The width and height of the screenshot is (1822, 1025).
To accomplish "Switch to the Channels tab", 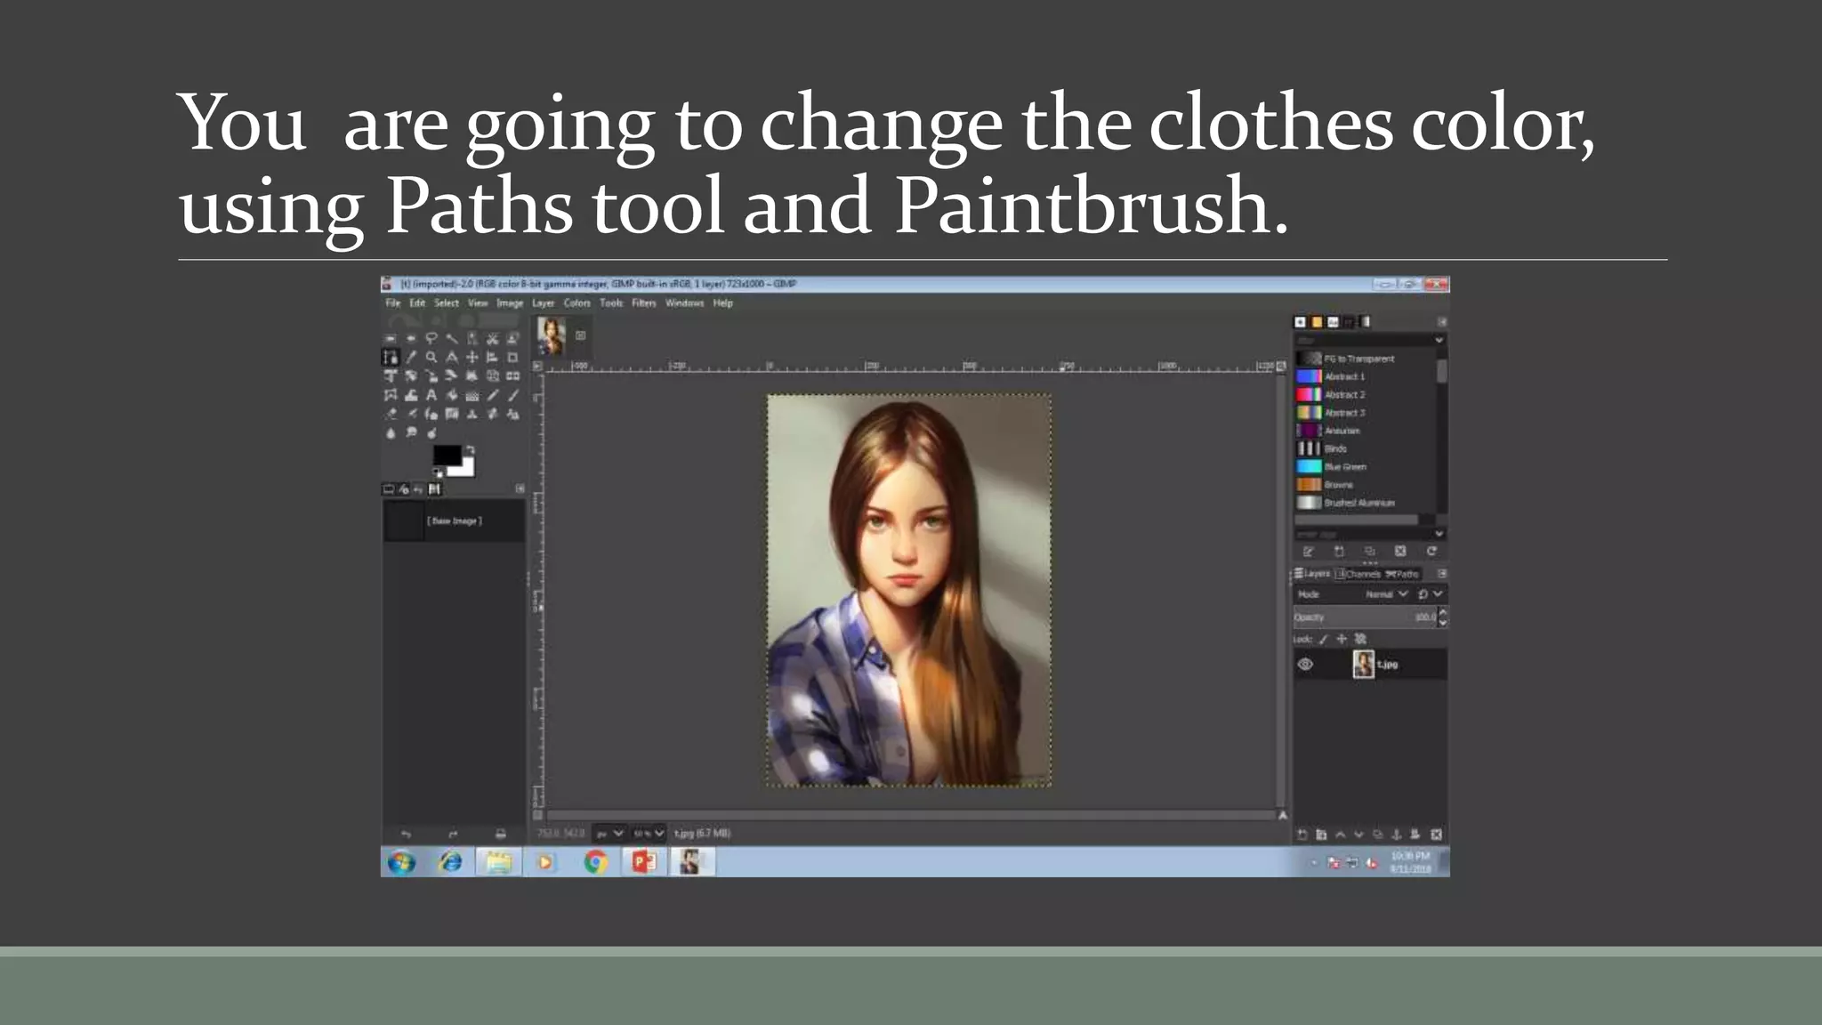I will coord(1358,574).
